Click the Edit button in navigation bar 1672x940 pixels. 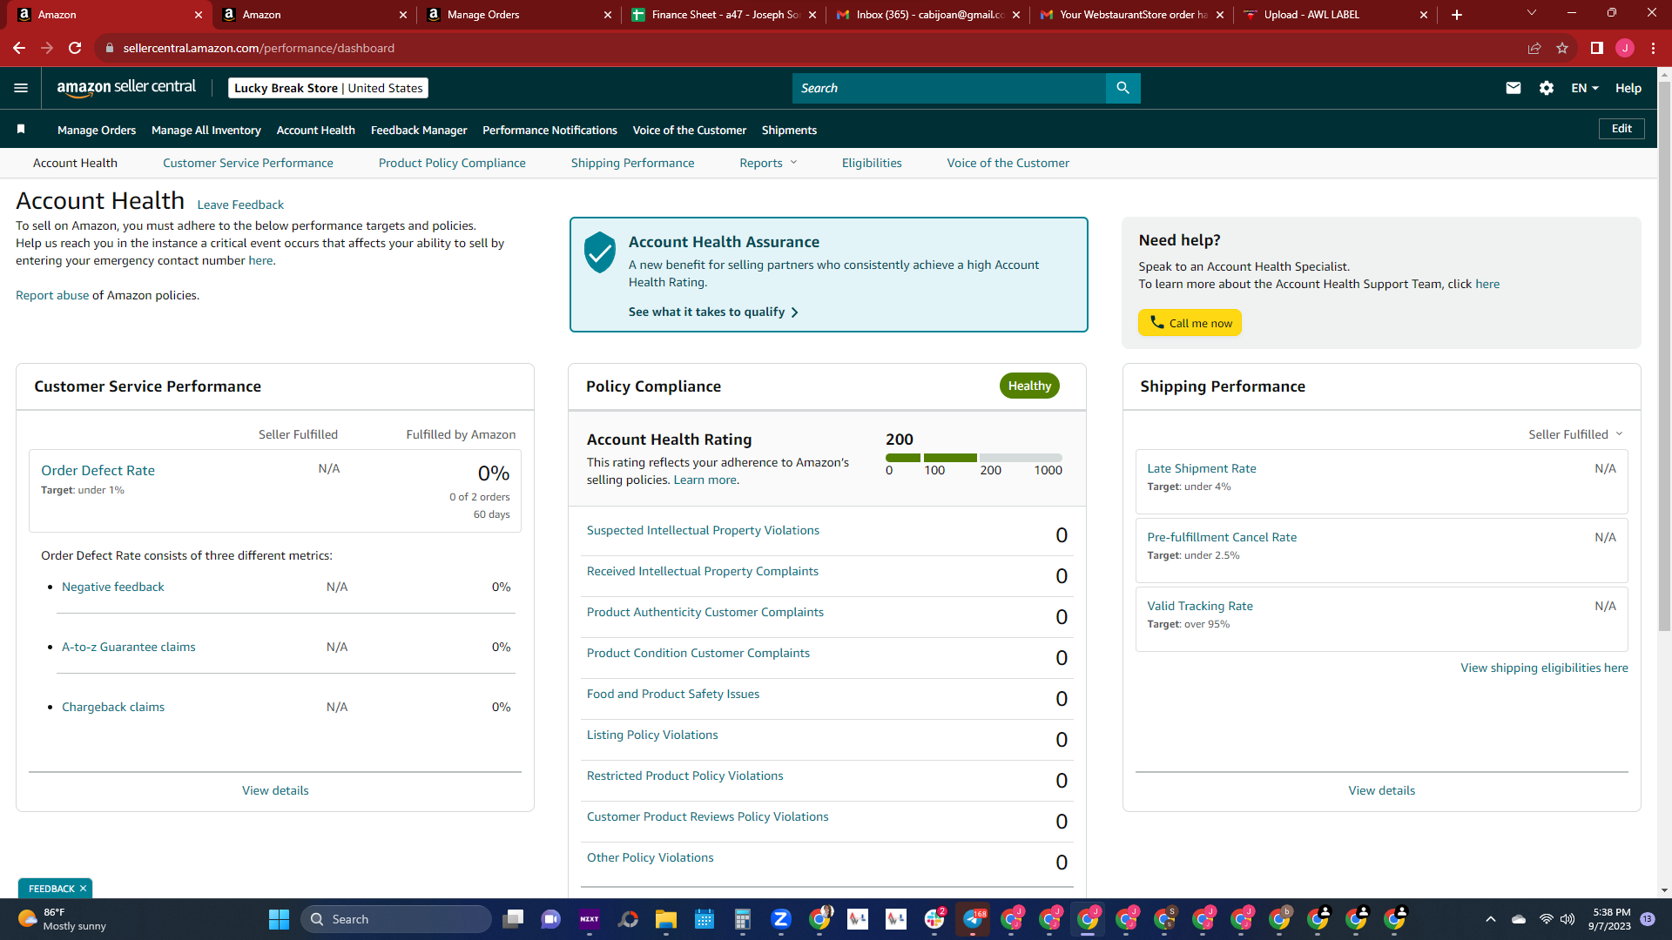[x=1621, y=129]
